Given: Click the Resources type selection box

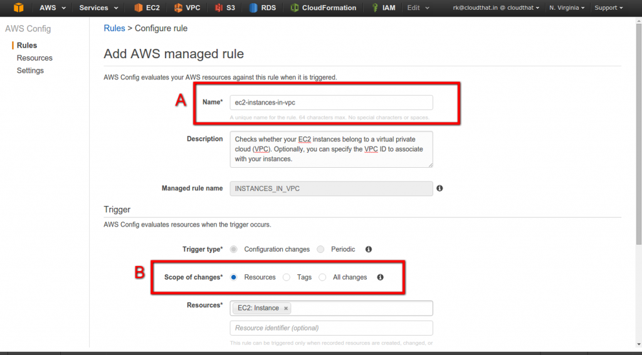Looking at the screenshot, I should (331, 309).
